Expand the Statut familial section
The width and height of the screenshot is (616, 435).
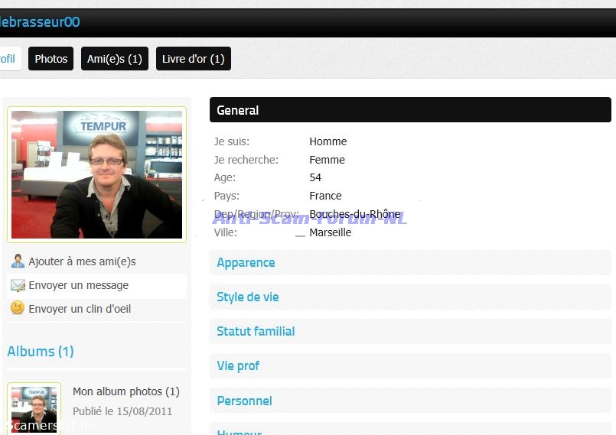click(256, 331)
